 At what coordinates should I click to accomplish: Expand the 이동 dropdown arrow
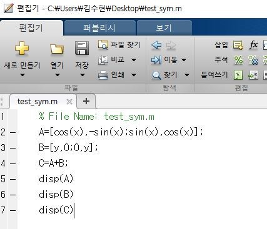click(x=184, y=60)
